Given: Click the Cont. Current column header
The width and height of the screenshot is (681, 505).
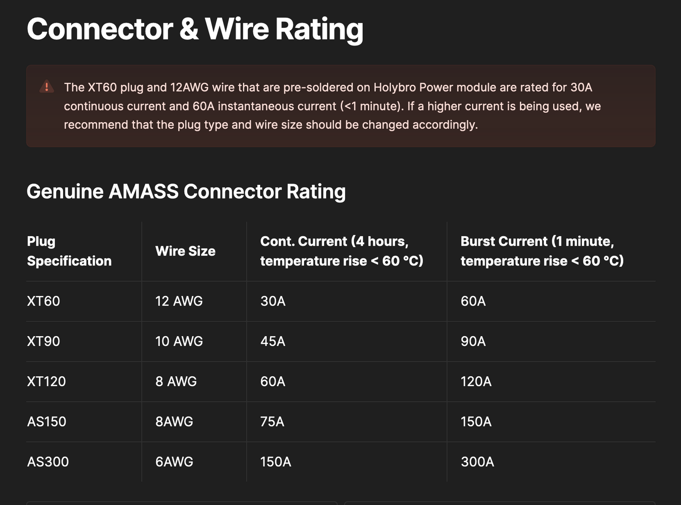Looking at the screenshot, I should pos(342,251).
